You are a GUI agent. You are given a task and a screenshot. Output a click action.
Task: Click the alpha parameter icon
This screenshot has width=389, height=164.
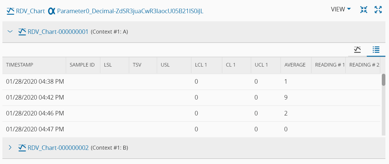click(x=52, y=11)
